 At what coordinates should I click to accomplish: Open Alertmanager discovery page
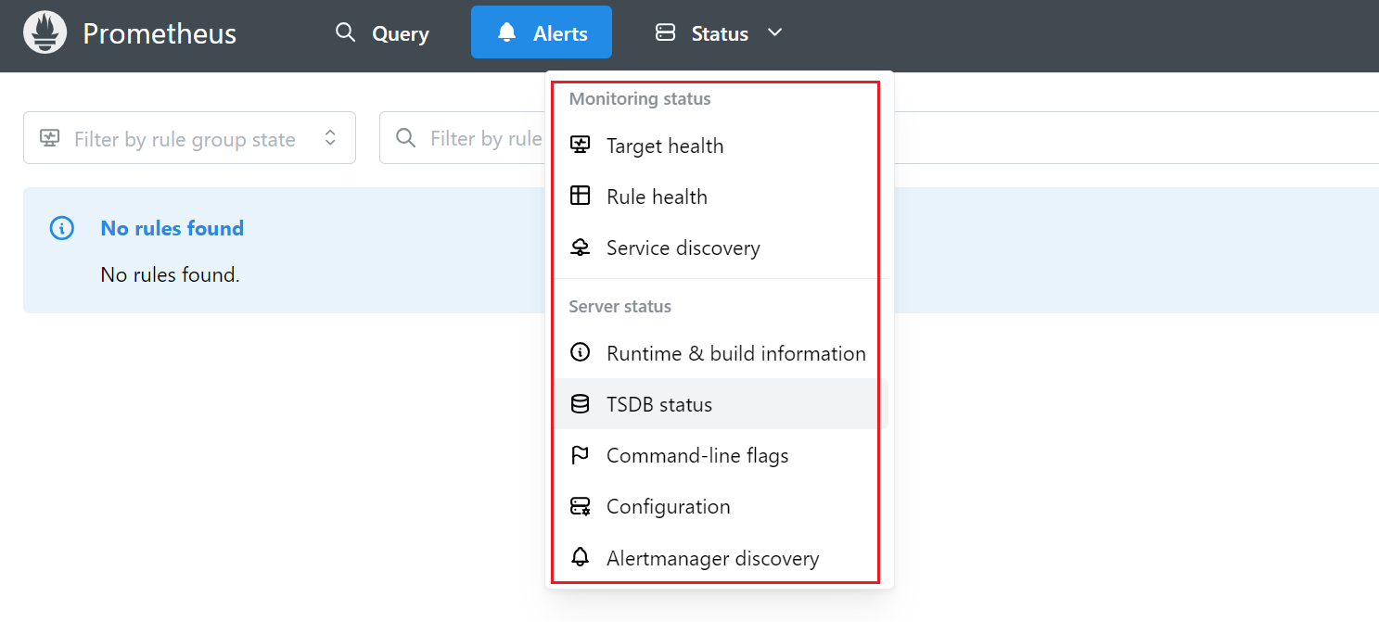(x=721, y=558)
